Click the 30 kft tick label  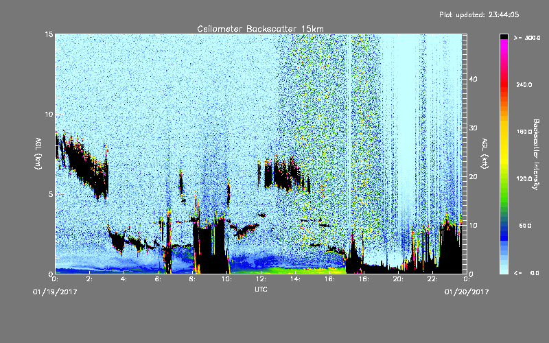pyautogui.click(x=473, y=128)
